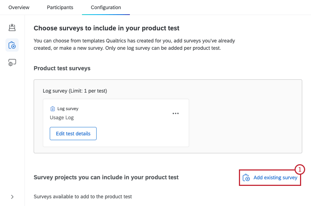
Task: Click the clipboard icon beside Log survey
Action: pyautogui.click(x=53, y=109)
